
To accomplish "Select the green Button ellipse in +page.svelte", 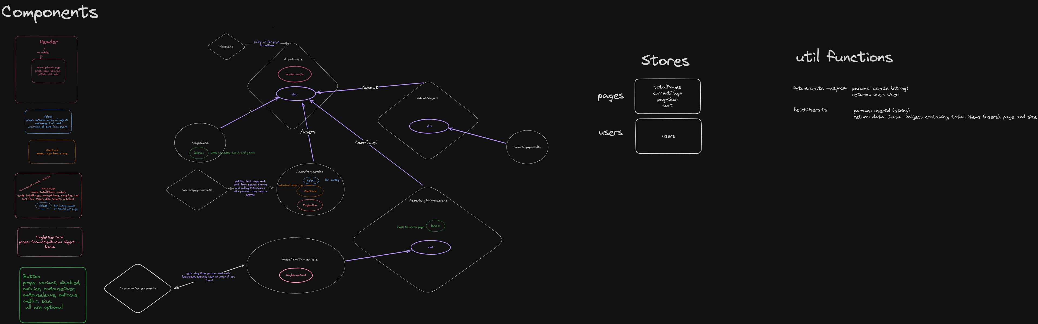I will tap(199, 153).
